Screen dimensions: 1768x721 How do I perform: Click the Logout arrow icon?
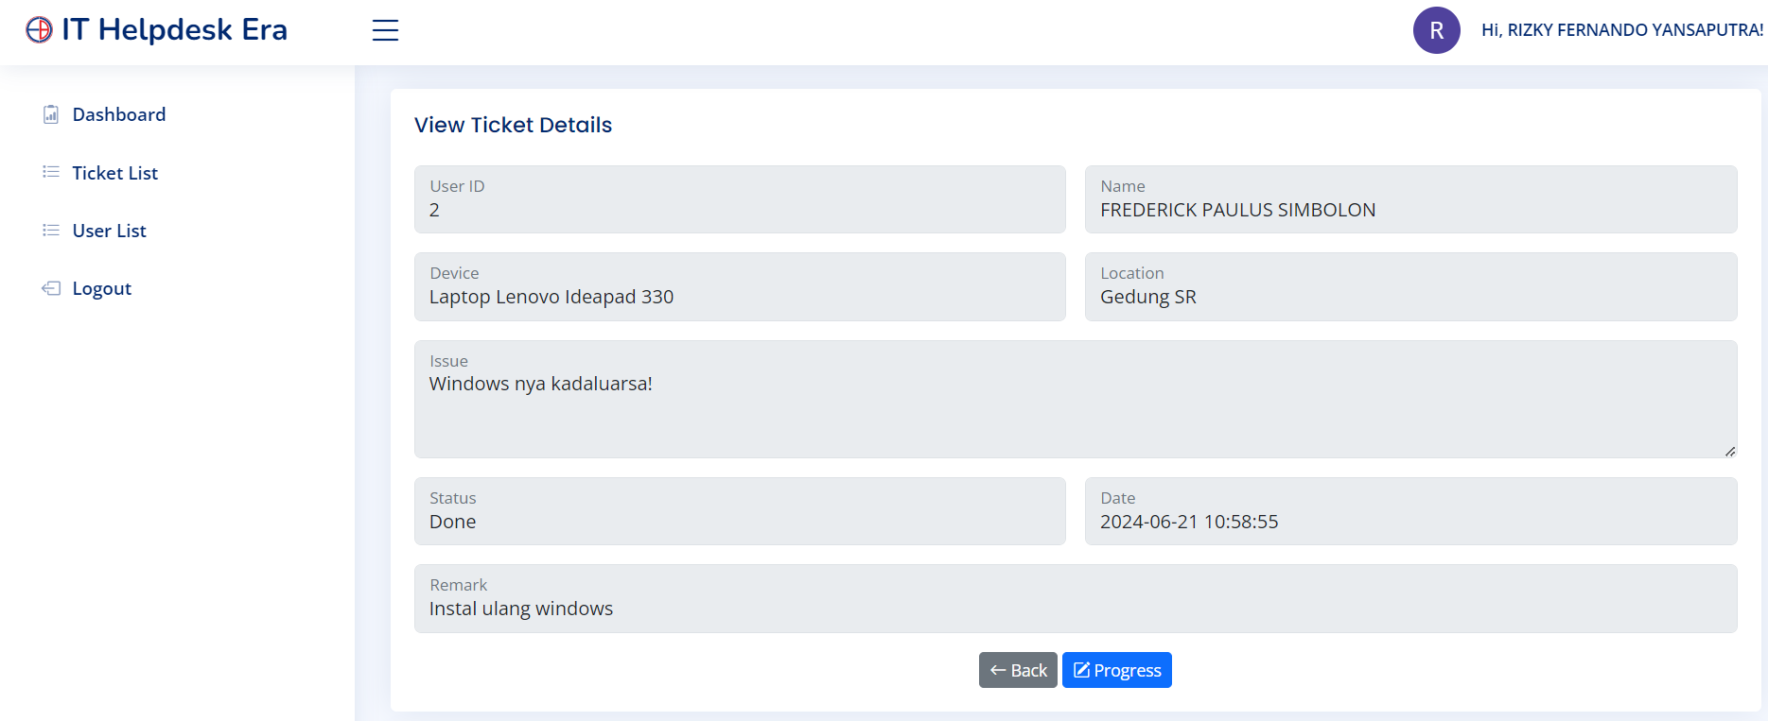click(51, 288)
